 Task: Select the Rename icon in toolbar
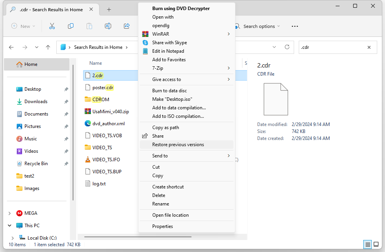pyautogui.click(x=108, y=26)
